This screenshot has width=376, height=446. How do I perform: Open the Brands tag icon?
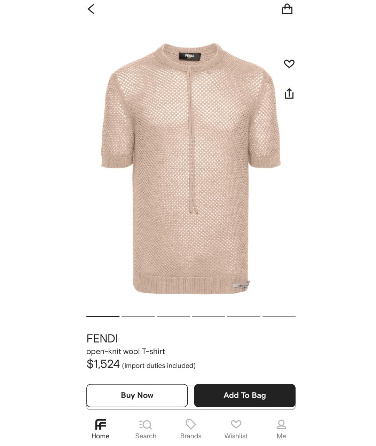click(191, 429)
